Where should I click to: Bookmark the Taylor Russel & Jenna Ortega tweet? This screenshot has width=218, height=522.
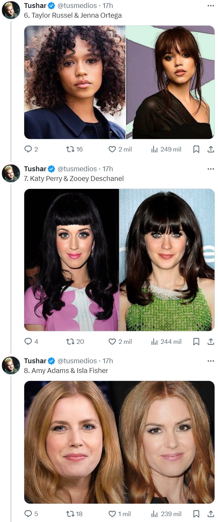coord(196,149)
